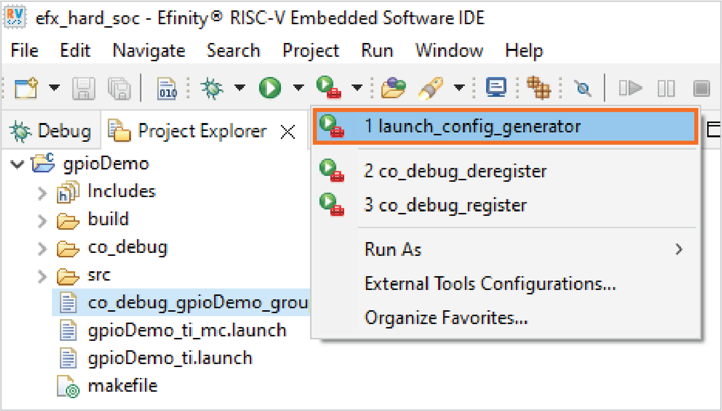Close the Project Explorer tab

click(288, 132)
